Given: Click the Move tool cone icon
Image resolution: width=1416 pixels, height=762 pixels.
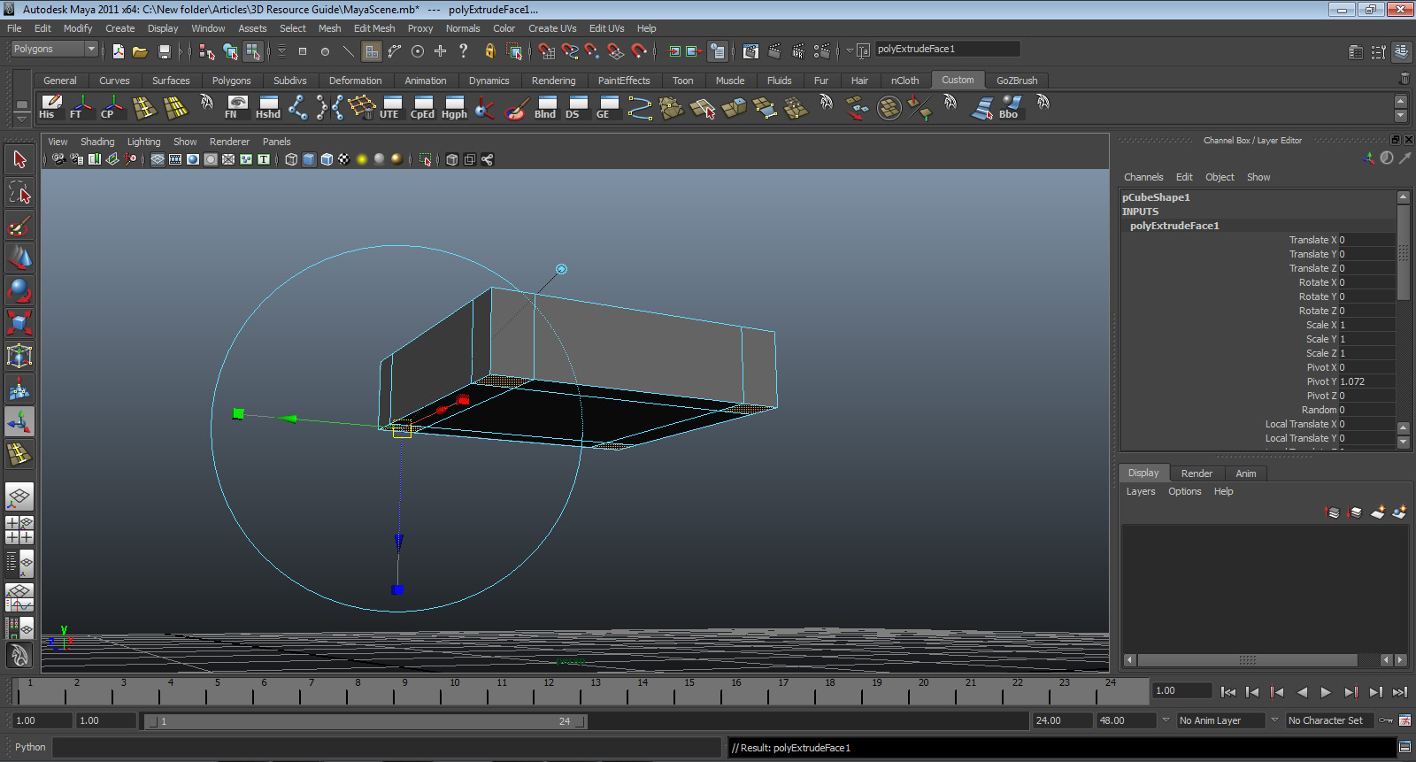Looking at the screenshot, I should [19, 258].
